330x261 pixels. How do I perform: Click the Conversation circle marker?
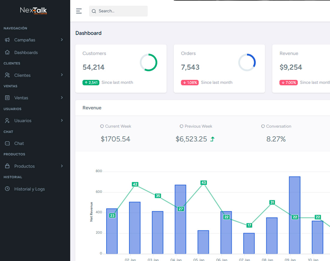click(x=263, y=126)
